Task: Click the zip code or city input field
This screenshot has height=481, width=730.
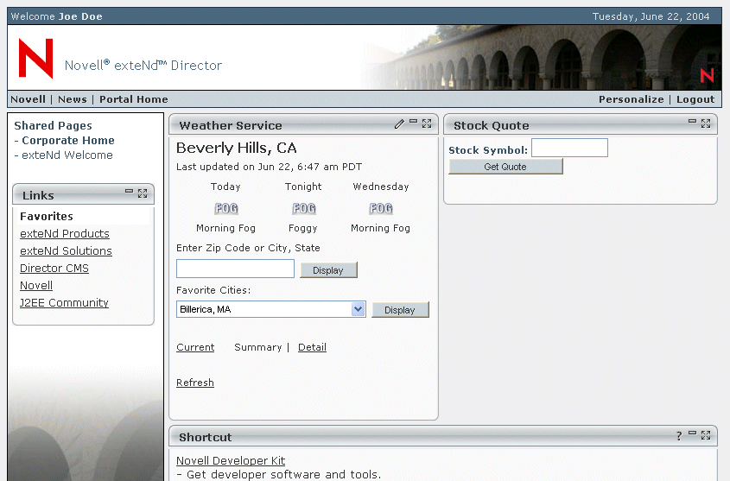Action: (236, 269)
